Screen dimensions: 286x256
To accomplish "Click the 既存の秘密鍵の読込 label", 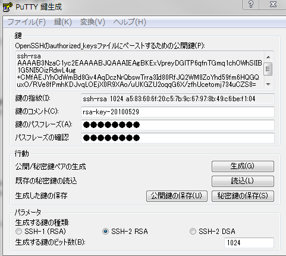I will pos(46,181).
